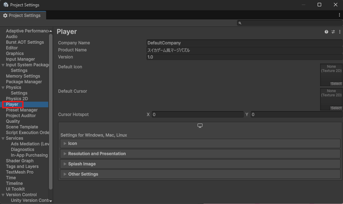Image resolution: width=343 pixels, height=204 pixels.
Task: Click the Cursor Hotspot X field
Action: point(198,114)
